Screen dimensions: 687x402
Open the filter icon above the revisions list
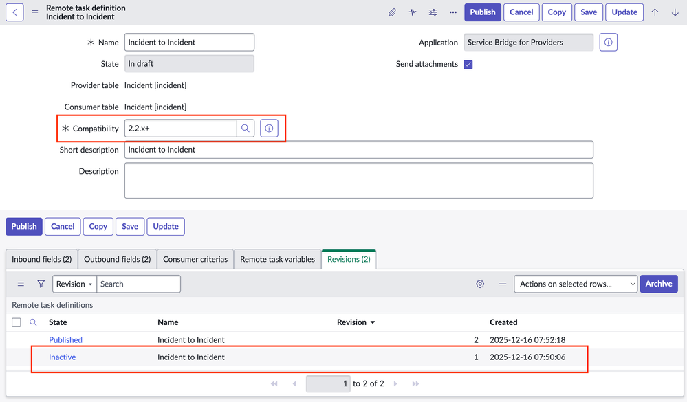click(x=41, y=283)
